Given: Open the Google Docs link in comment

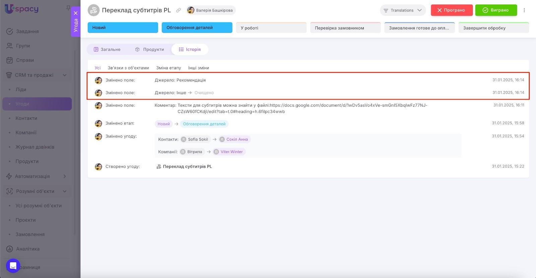Looking at the screenshot, I should coord(303,109).
